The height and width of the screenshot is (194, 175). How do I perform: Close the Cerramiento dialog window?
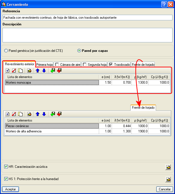tap(171, 4)
